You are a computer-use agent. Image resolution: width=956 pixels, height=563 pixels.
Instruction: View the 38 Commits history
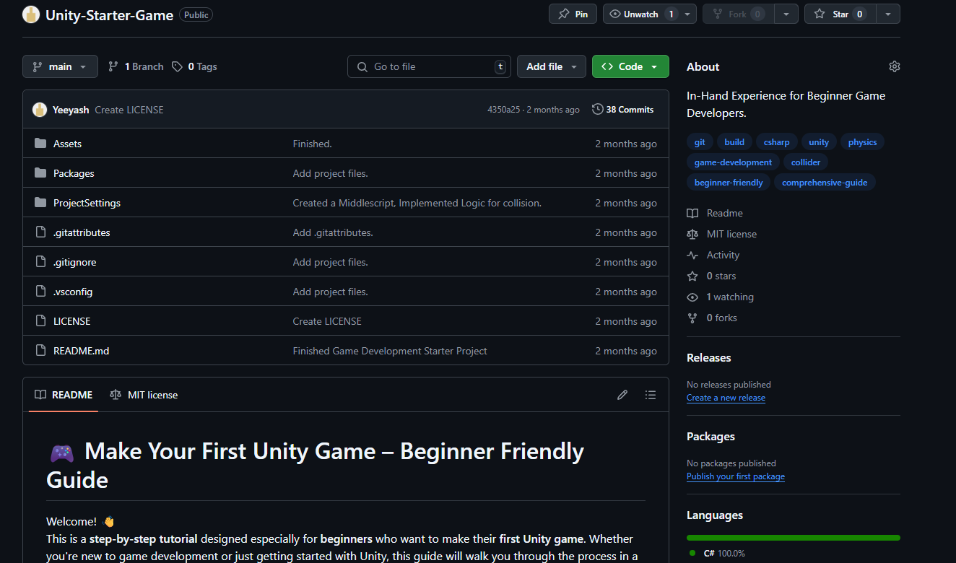point(622,110)
